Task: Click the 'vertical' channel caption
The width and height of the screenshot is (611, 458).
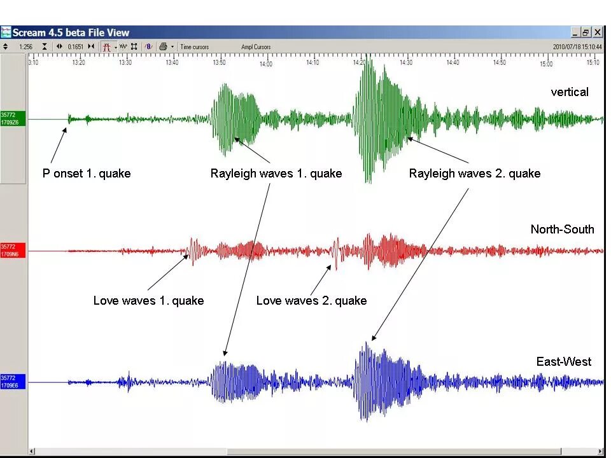Action: click(569, 92)
